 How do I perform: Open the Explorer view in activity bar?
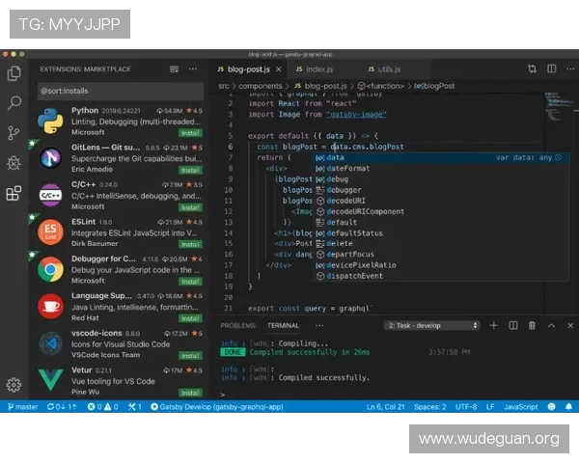(x=14, y=72)
